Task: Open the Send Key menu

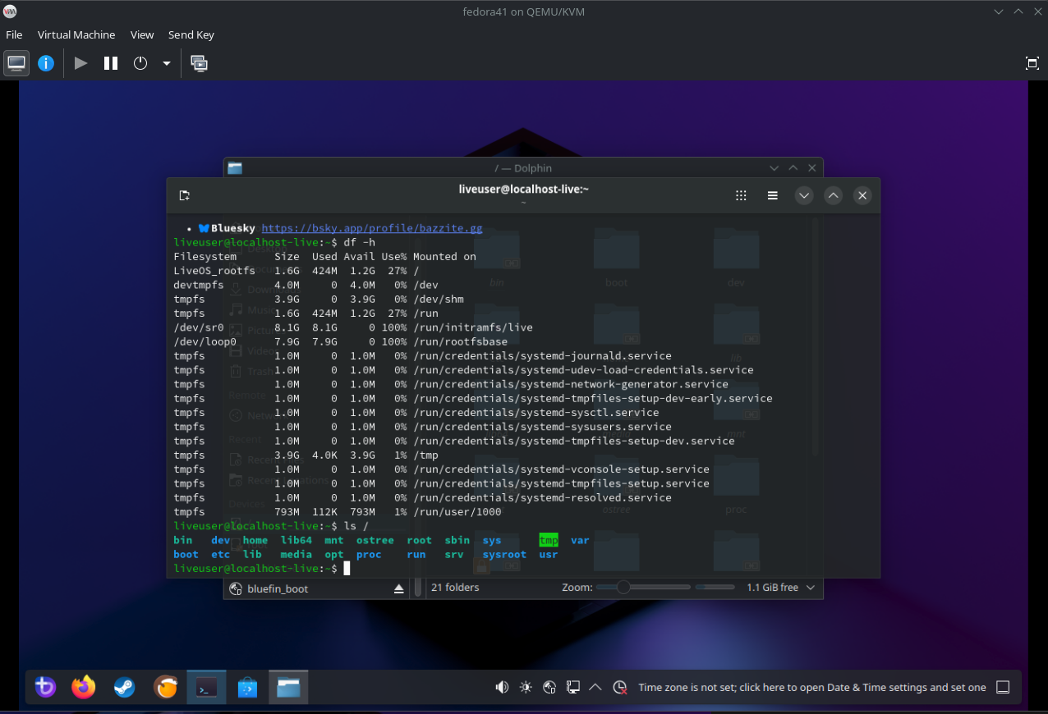Action: [x=191, y=34]
